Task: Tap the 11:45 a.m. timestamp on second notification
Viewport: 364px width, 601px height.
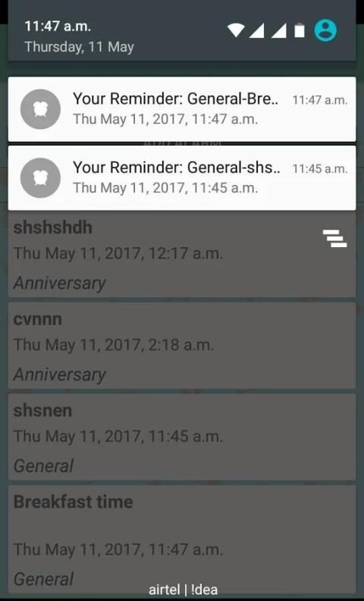Action: (x=320, y=169)
